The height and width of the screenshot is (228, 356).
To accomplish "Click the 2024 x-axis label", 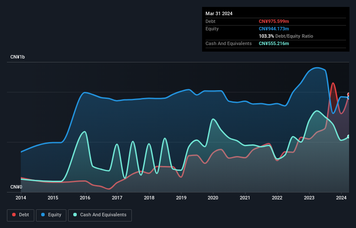I will point(341,198).
